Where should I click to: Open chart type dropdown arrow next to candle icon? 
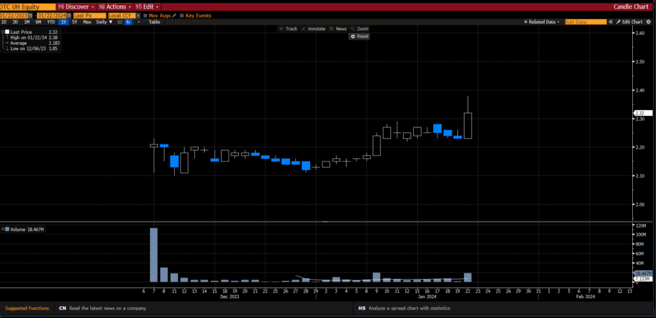point(139,22)
